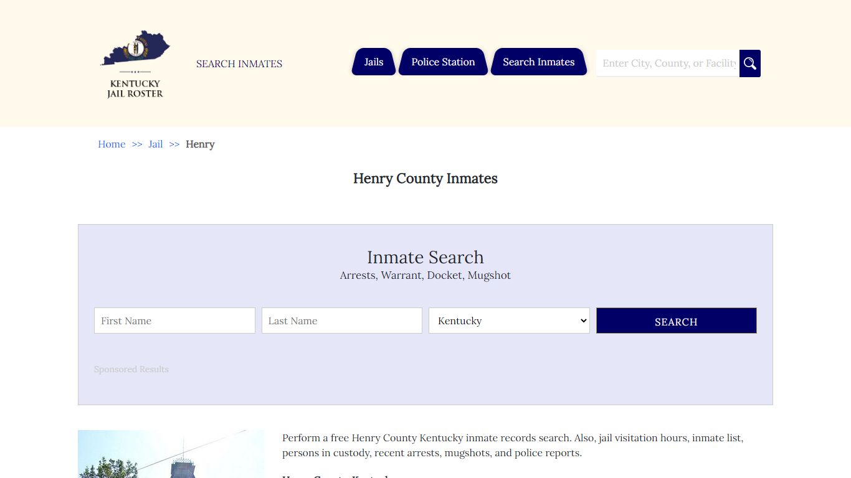Focus the city, county, or facility field

[668, 63]
